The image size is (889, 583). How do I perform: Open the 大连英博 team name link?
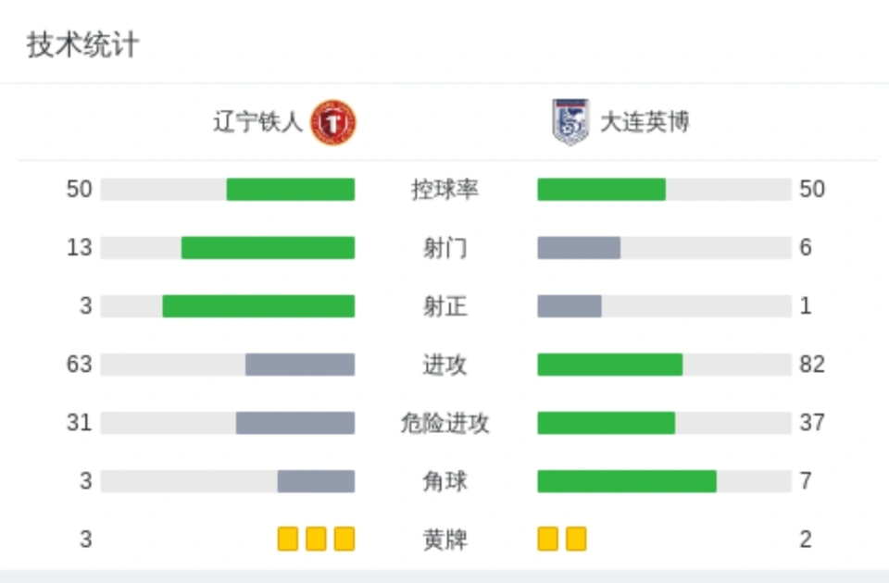pos(645,122)
